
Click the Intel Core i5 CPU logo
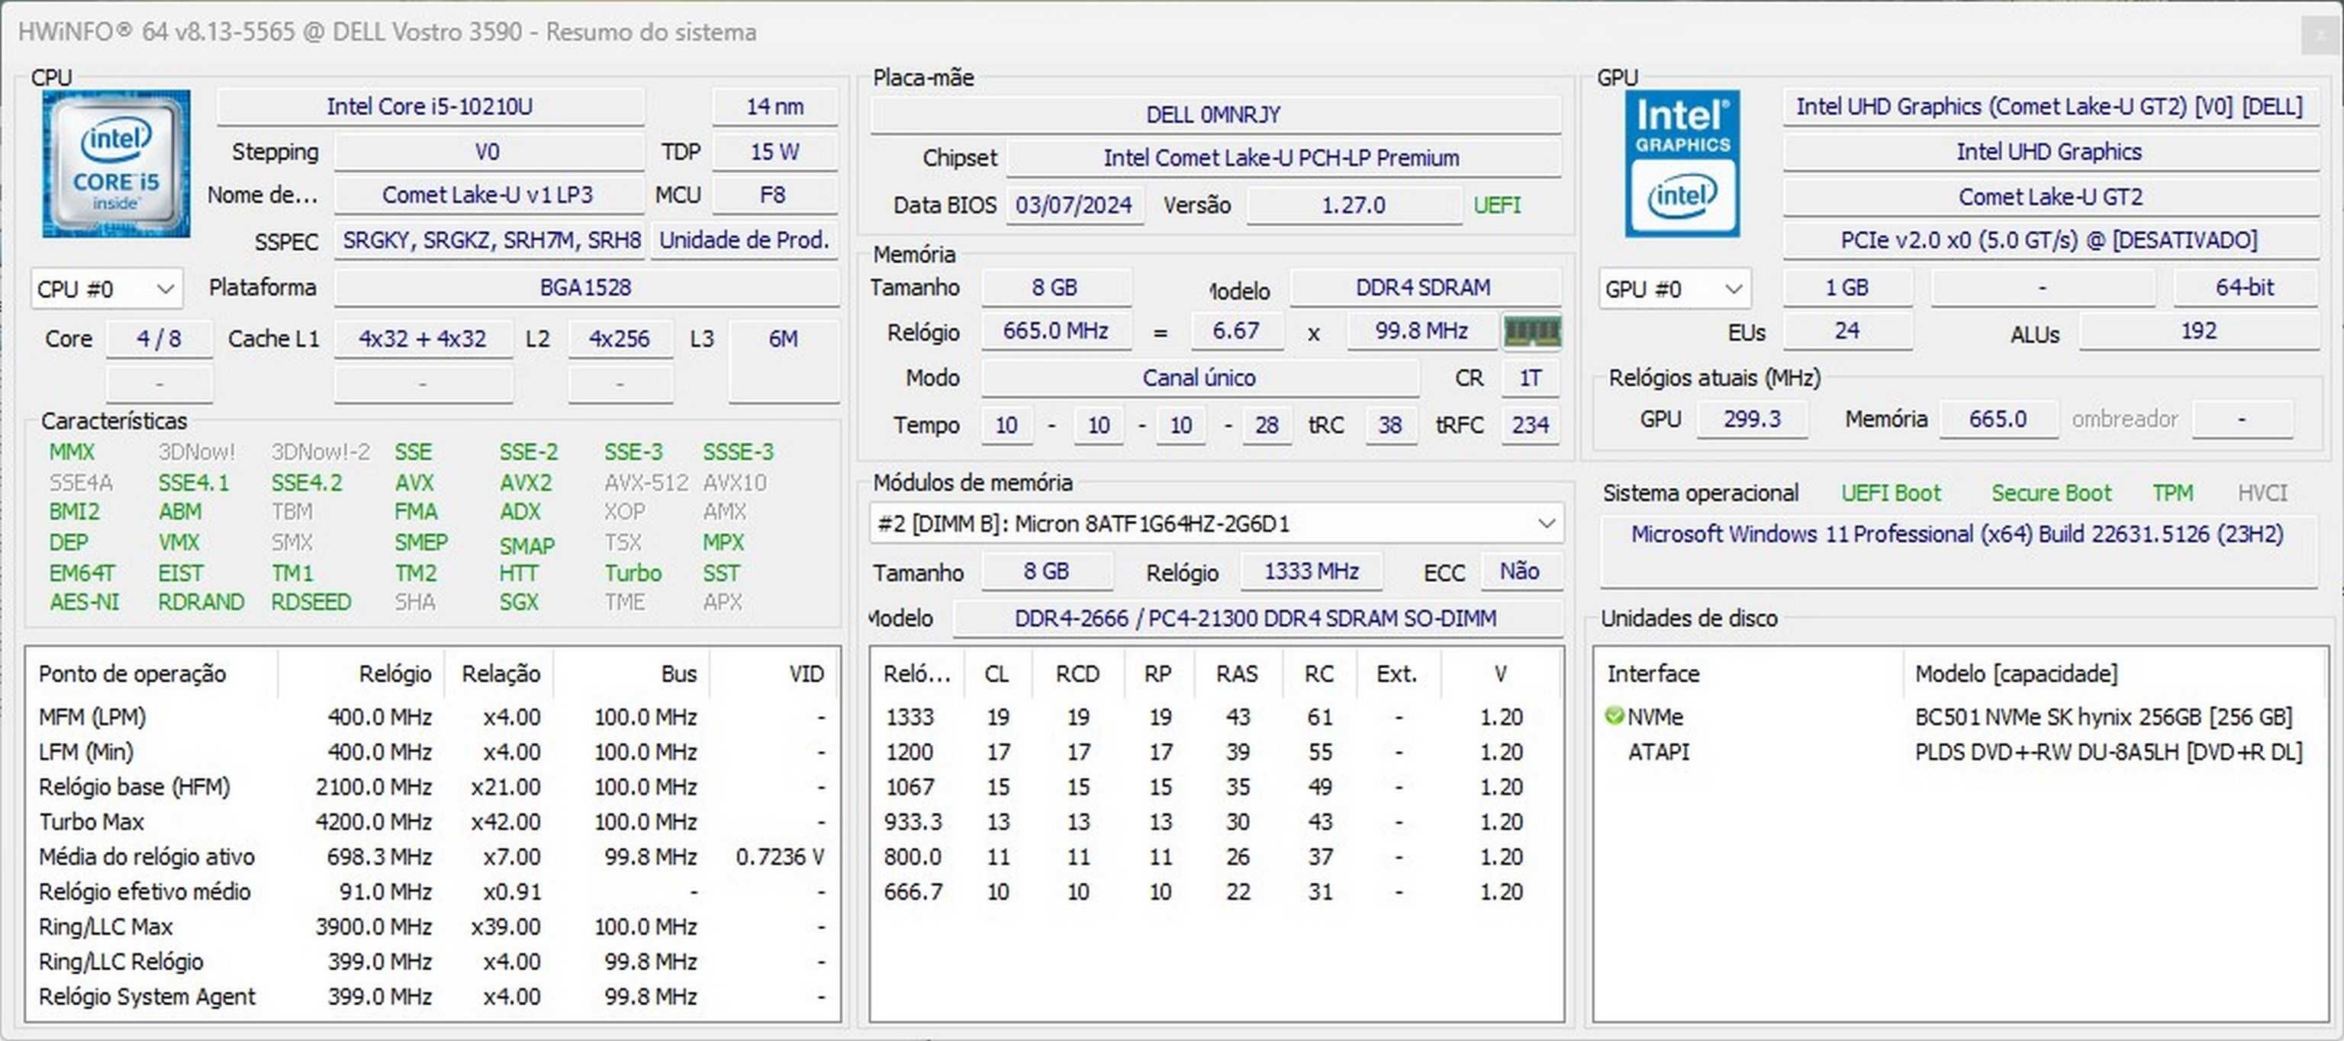[115, 164]
